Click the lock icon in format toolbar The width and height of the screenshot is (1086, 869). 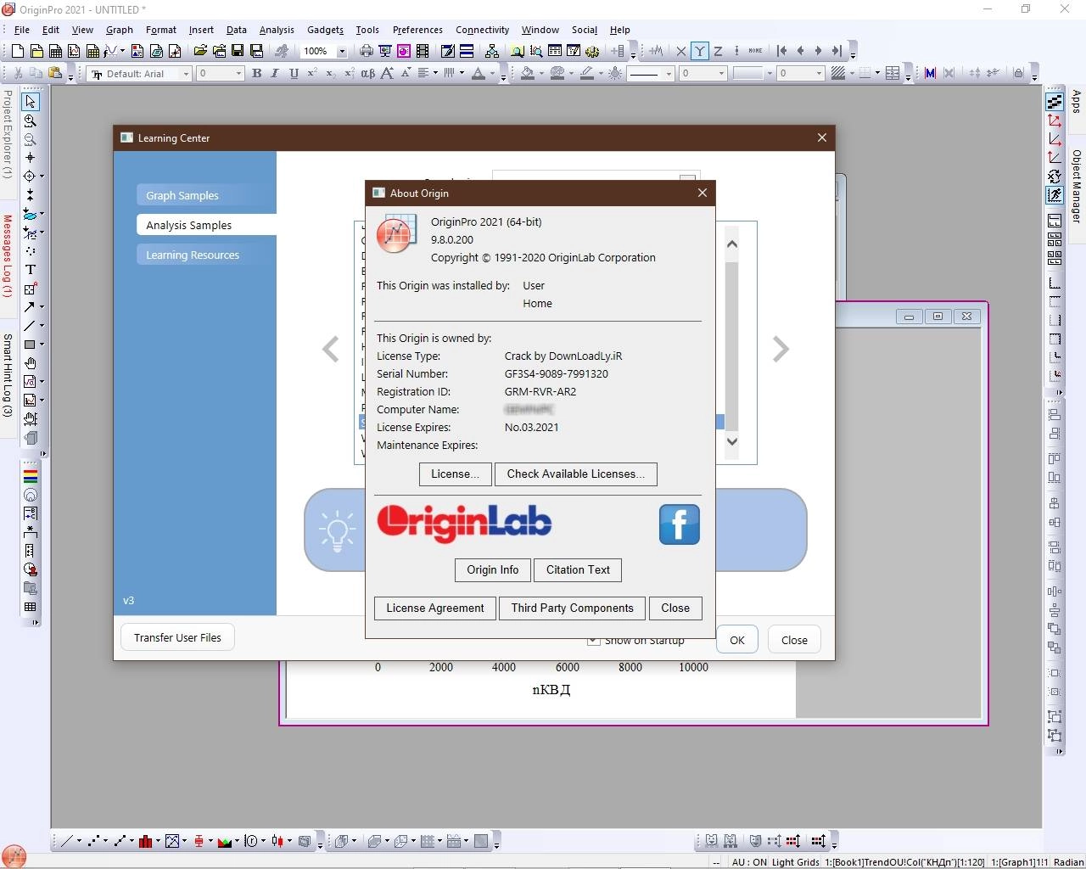(x=1018, y=74)
